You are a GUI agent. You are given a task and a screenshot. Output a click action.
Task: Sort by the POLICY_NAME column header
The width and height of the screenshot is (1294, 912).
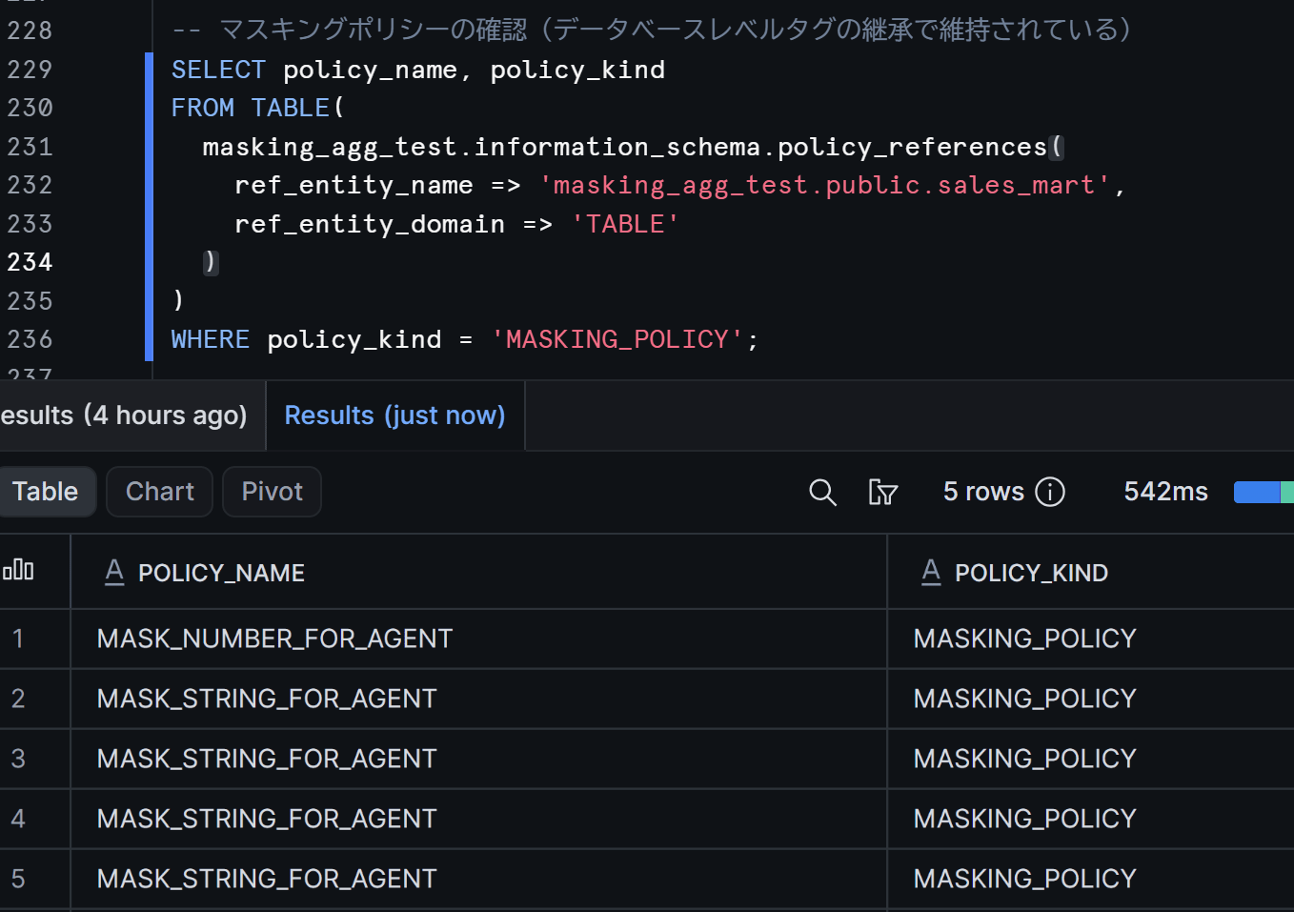[221, 573]
